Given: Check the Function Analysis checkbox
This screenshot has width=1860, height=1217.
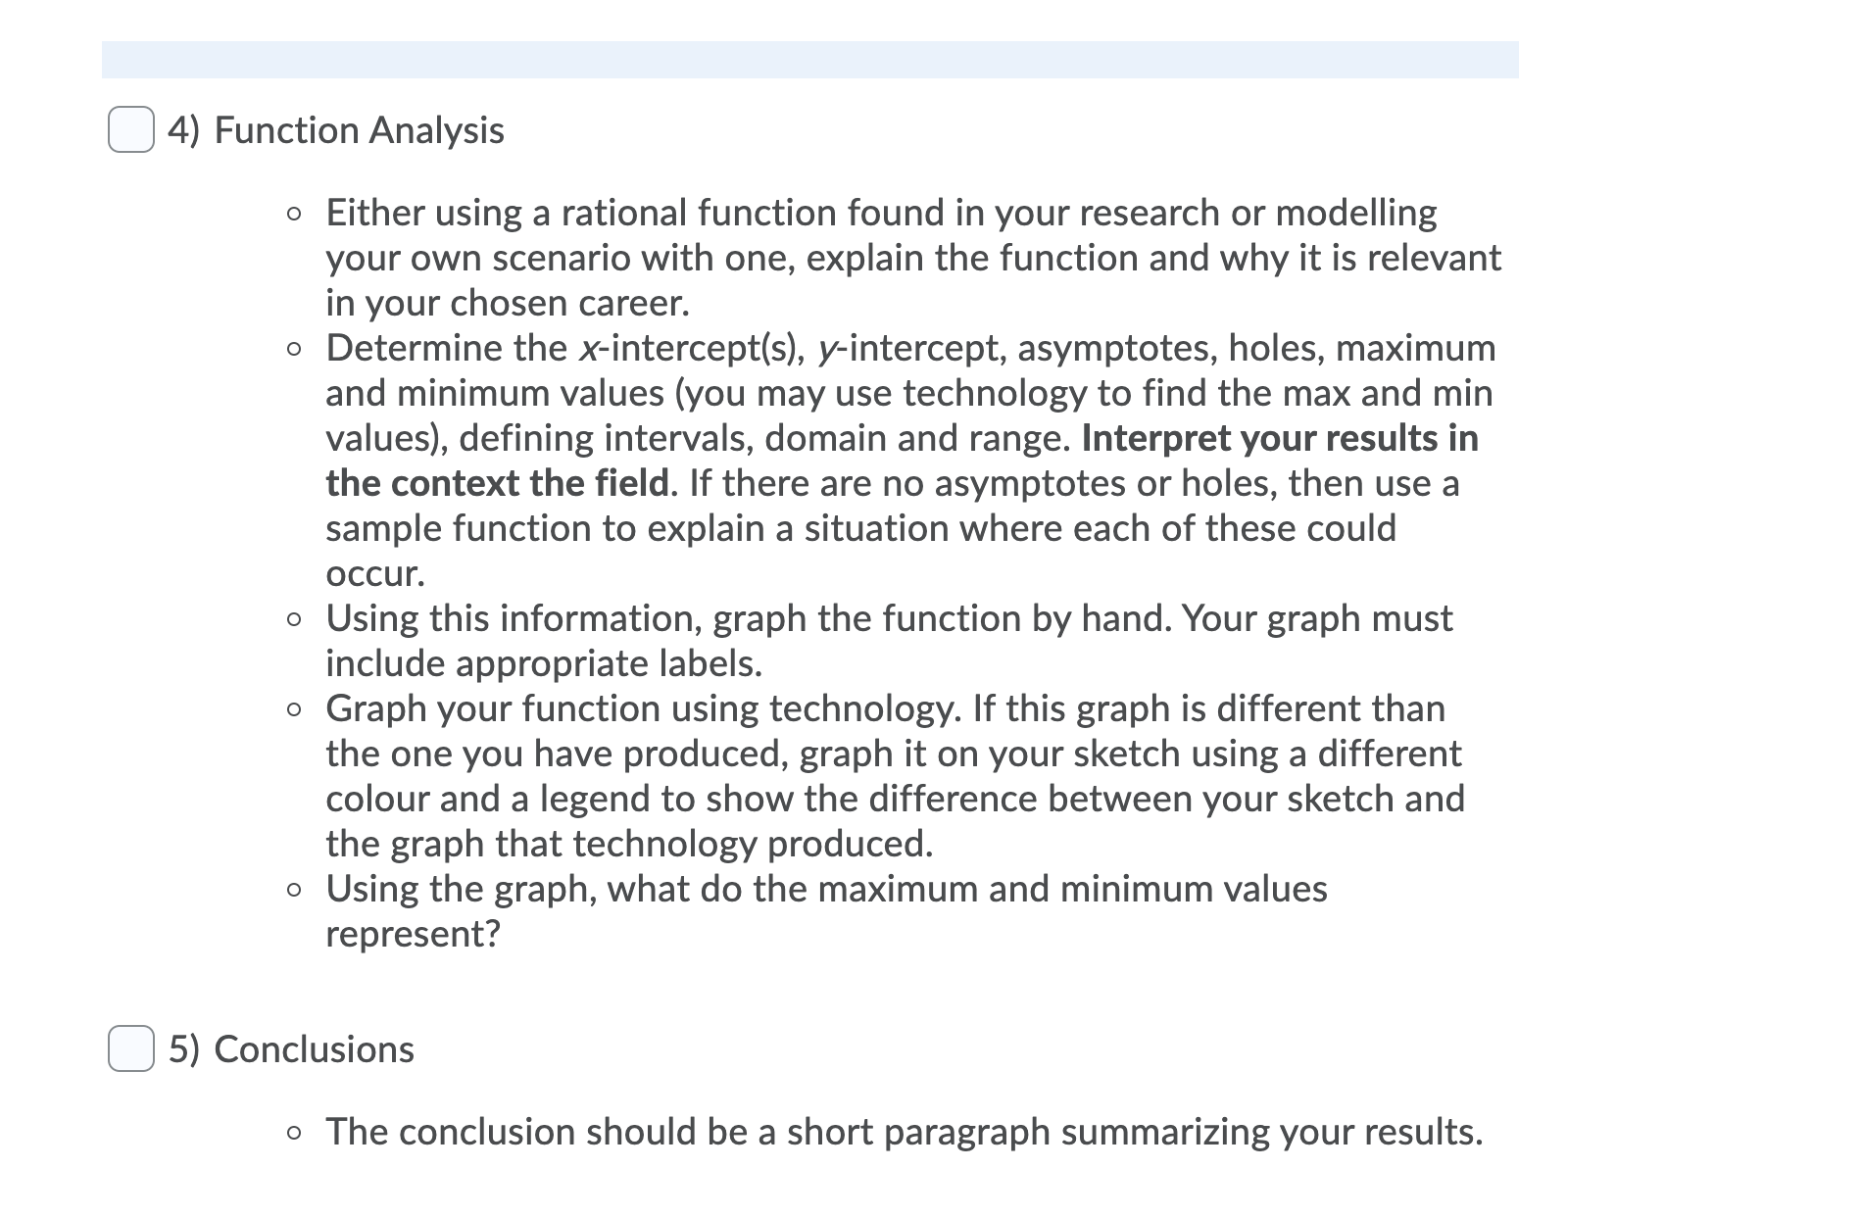Looking at the screenshot, I should (x=132, y=127).
